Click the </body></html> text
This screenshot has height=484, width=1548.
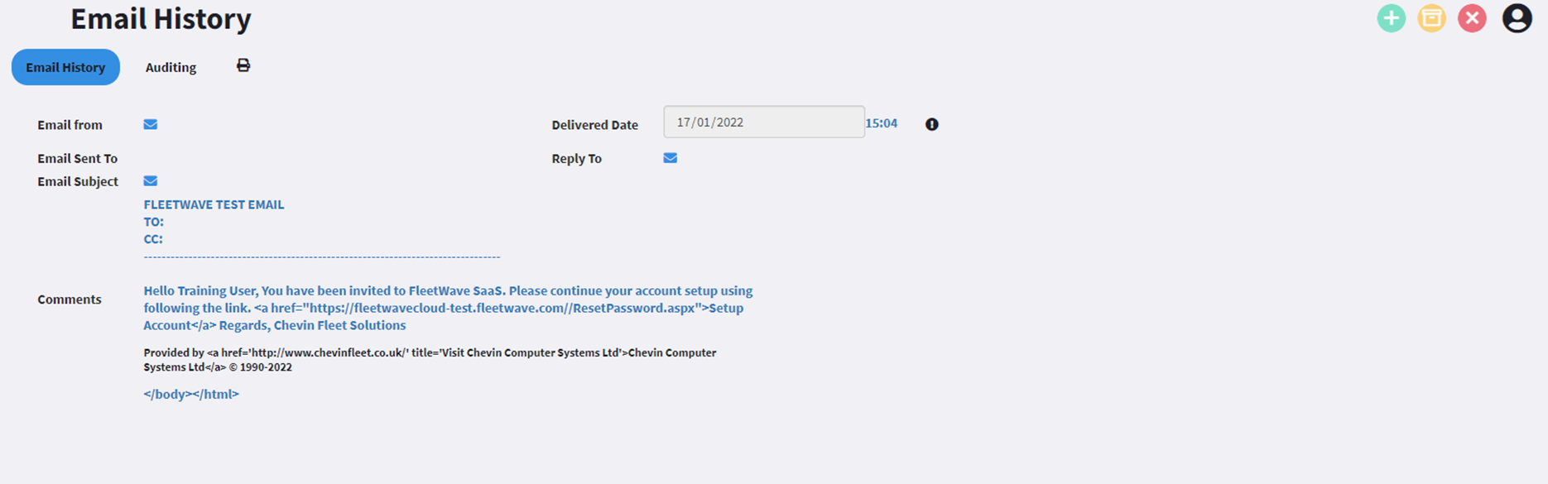point(191,394)
